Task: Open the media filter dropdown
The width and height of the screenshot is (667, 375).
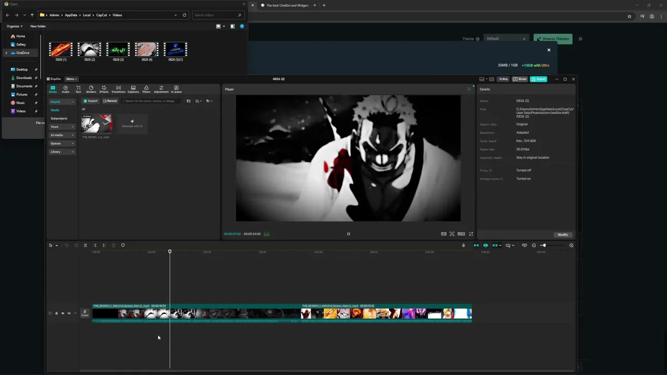Action: [x=209, y=101]
